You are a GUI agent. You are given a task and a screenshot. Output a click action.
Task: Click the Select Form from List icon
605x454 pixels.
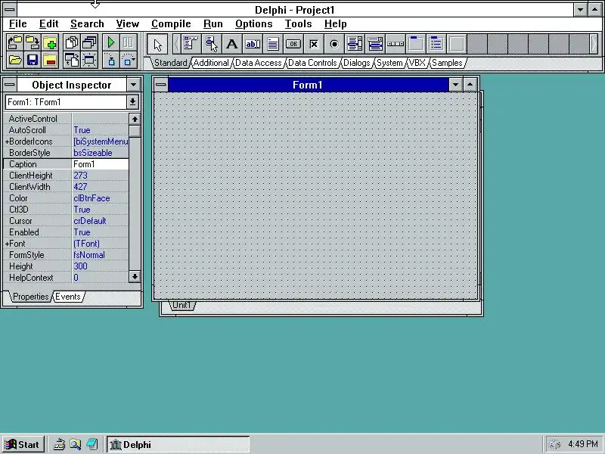[89, 42]
